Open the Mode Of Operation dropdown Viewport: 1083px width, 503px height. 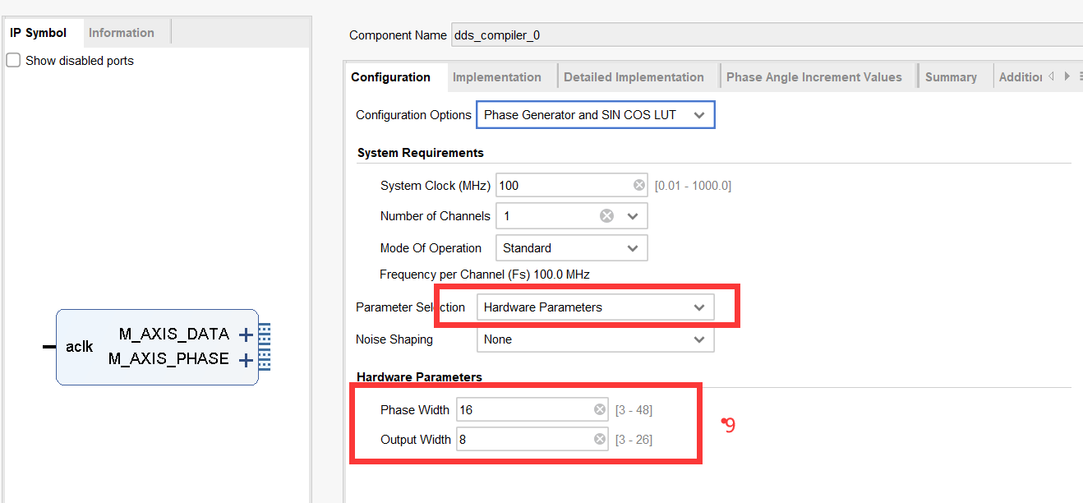(x=571, y=248)
